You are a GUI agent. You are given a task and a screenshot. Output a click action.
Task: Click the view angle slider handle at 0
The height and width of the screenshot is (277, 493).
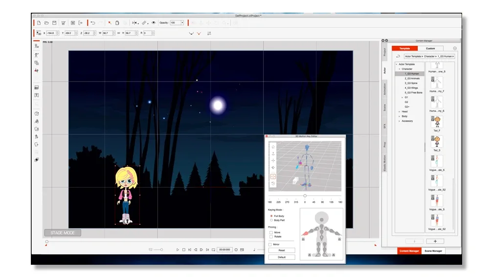click(x=305, y=195)
